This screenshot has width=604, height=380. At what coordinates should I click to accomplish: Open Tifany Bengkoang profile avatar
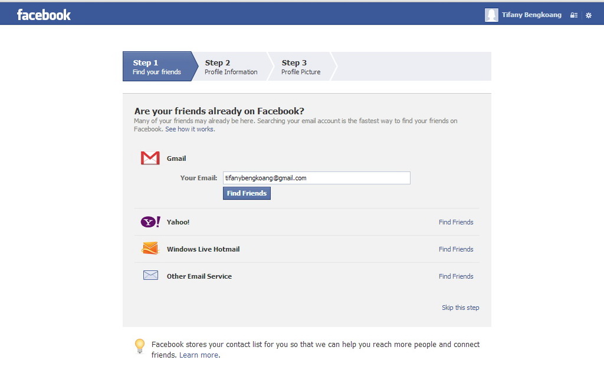click(491, 15)
